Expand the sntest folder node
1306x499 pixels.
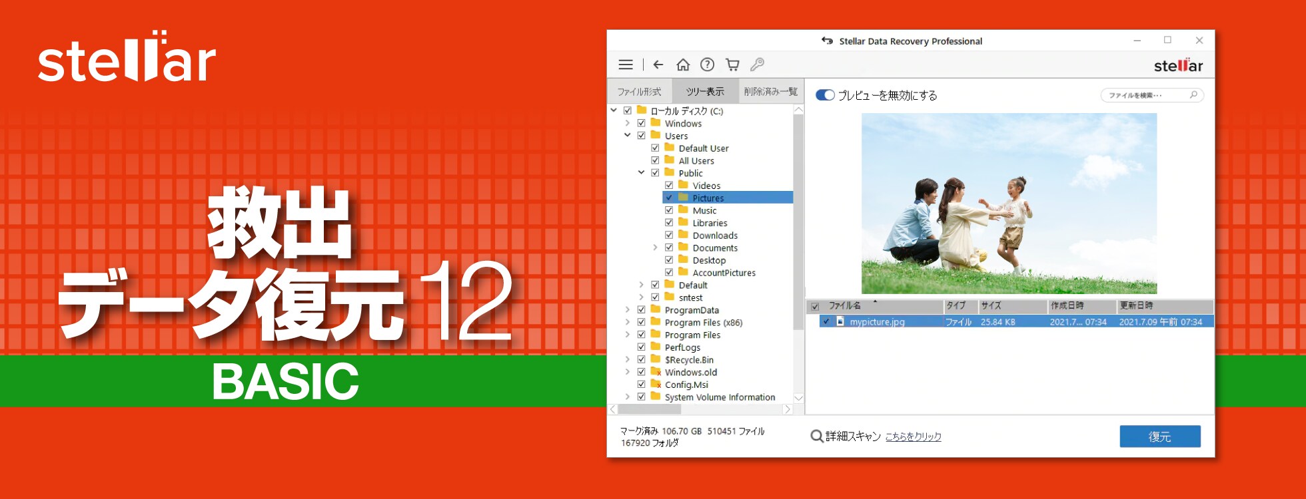tap(642, 297)
